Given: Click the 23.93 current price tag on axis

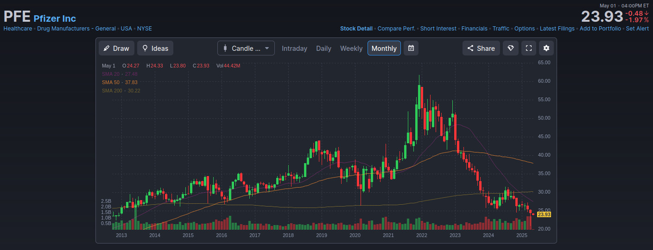Looking at the screenshot, I should click(544, 214).
